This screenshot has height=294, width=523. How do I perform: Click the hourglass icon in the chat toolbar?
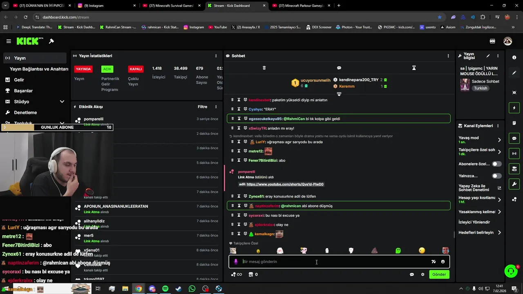click(414, 68)
